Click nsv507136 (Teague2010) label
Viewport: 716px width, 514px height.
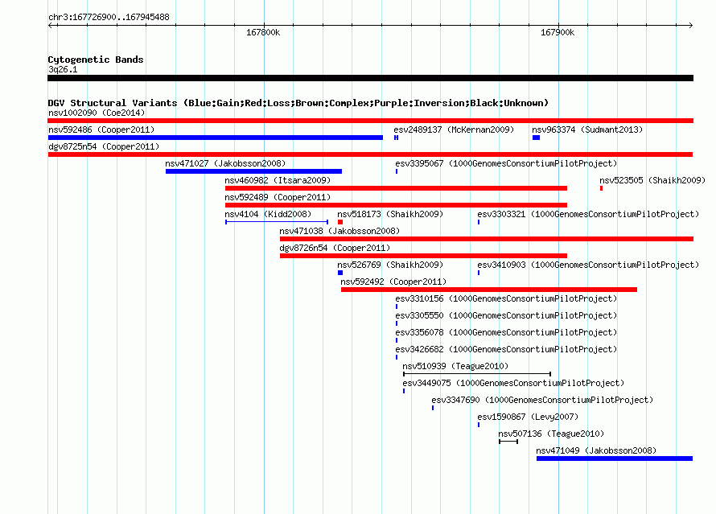click(551, 434)
